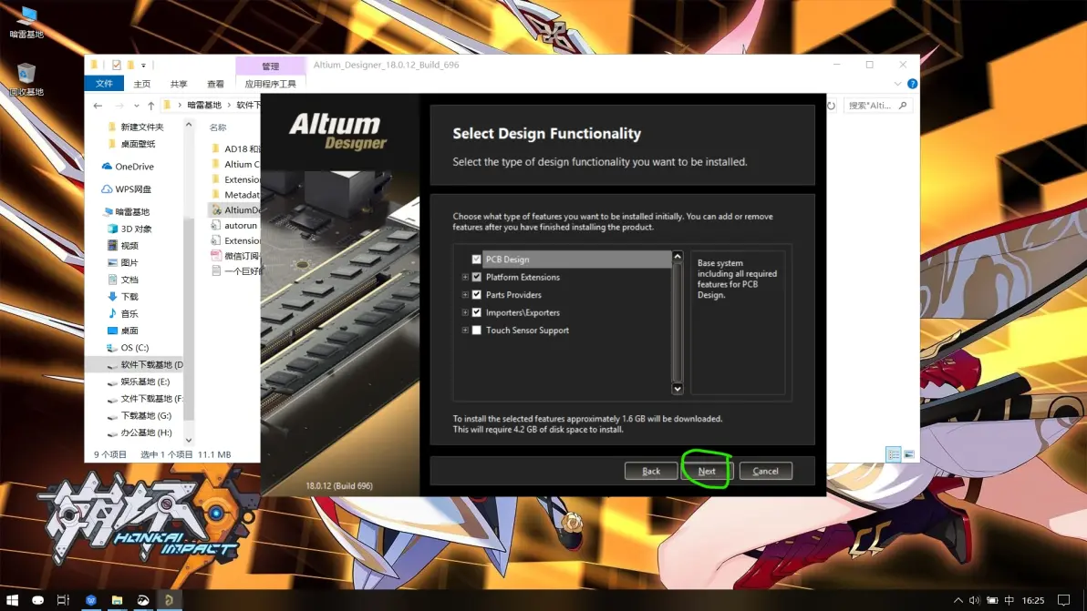Select 下载基地 (G:) drive
The height and width of the screenshot is (611, 1087).
[140, 415]
